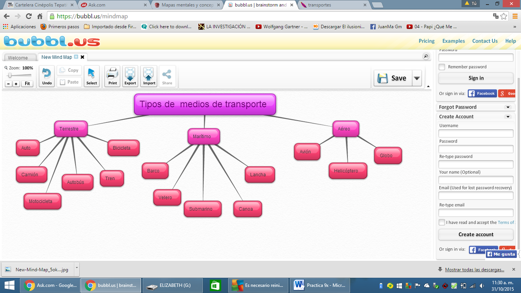This screenshot has height=293, width=521.
Task: Click the Undo toolbar button
Action: 47,76
